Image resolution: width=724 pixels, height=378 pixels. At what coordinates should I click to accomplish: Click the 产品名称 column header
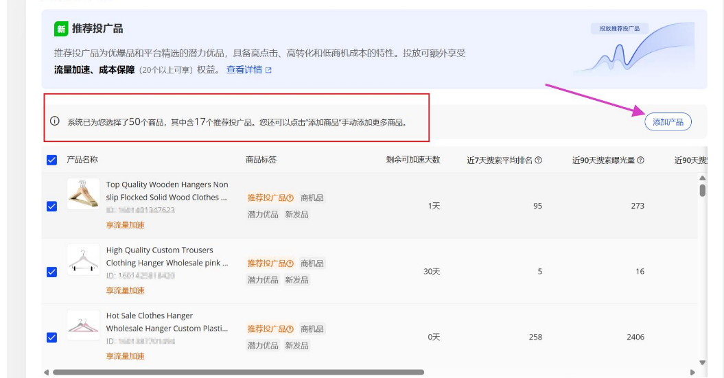(82, 160)
